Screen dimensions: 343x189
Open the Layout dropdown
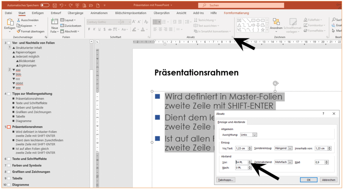(x=68, y=20)
